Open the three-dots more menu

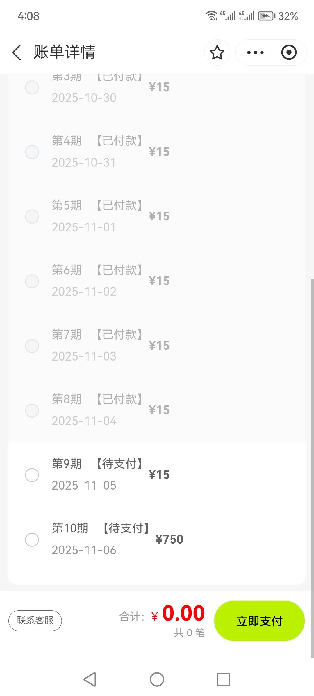click(x=255, y=52)
